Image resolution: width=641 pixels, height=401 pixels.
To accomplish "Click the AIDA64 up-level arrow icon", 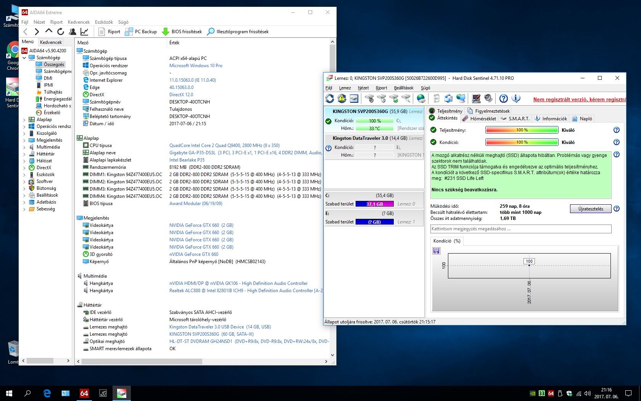I will click(x=48, y=31).
